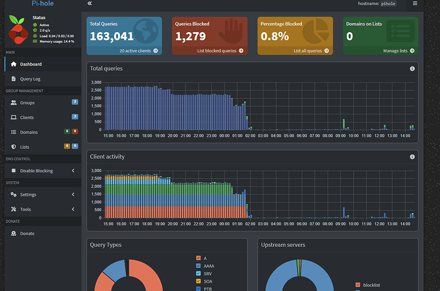440x291 pixels.
Task: Click the Load status line
Action: (x=57, y=36)
